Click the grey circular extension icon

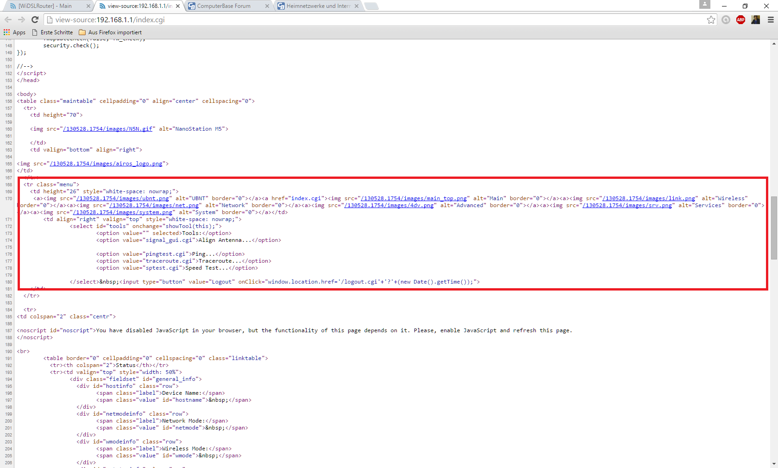pyautogui.click(x=726, y=19)
